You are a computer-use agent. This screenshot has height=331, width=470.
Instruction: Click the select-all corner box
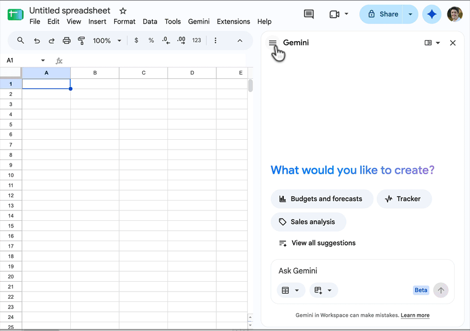coord(11,73)
